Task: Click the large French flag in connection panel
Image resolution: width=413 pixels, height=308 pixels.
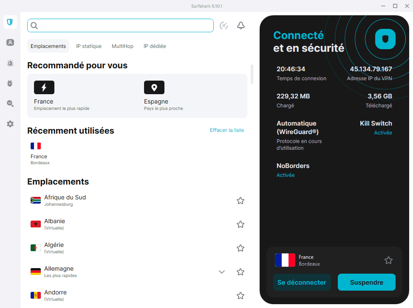Action: pyautogui.click(x=285, y=260)
